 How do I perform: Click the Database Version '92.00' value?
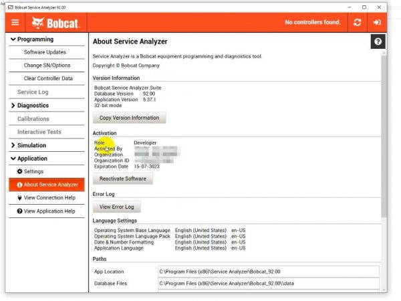tap(149, 94)
